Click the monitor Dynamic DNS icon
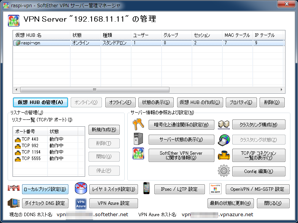The height and width of the screenshot is (223, 298). (14, 203)
